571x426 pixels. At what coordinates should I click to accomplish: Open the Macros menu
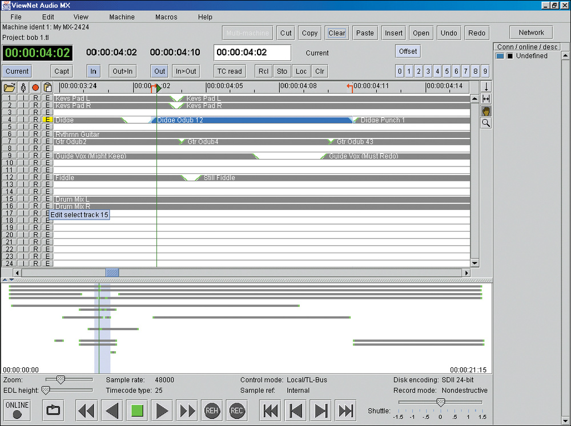(x=166, y=17)
